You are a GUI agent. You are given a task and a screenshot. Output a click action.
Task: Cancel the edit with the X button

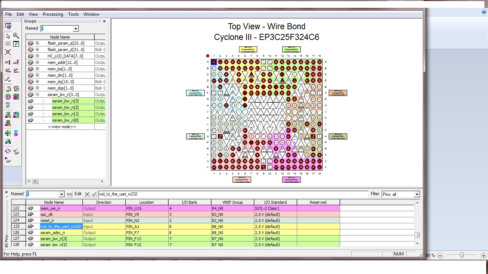(87, 194)
